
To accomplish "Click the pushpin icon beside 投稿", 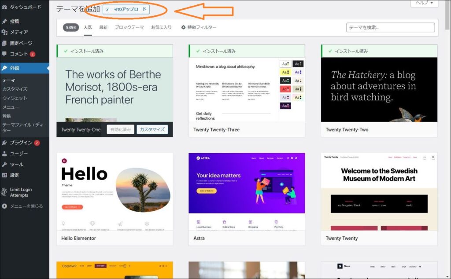I will pyautogui.click(x=4, y=21).
